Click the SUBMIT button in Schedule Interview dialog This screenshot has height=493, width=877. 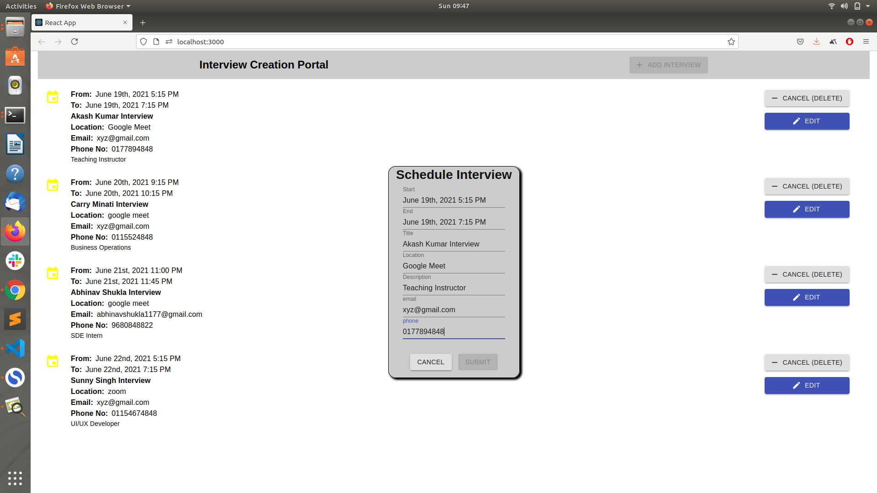pos(477,362)
